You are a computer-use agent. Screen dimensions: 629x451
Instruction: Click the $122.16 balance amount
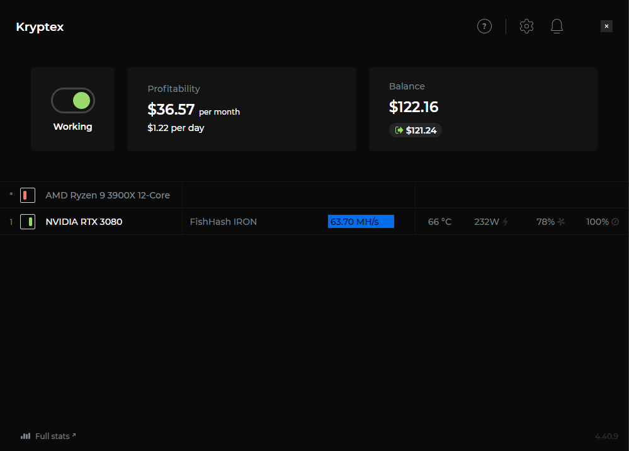pyautogui.click(x=414, y=106)
